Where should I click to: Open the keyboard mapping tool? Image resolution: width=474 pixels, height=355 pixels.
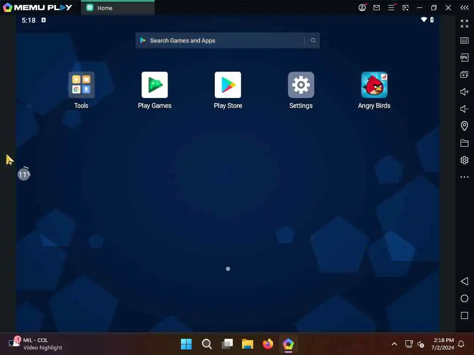[x=464, y=41]
